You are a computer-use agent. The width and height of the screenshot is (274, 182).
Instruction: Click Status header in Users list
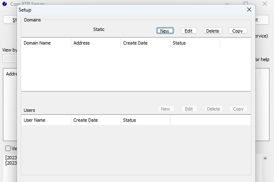145,120
